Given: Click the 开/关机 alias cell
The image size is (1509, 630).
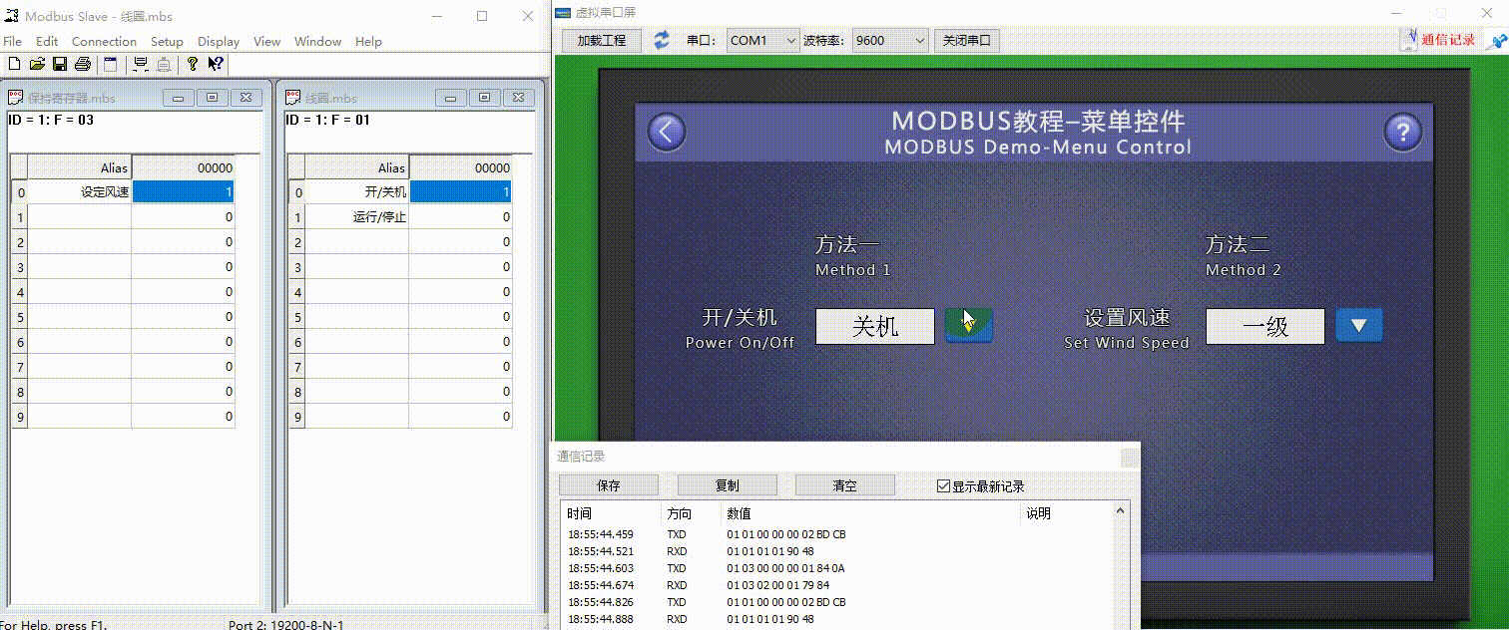Looking at the screenshot, I should [x=357, y=192].
